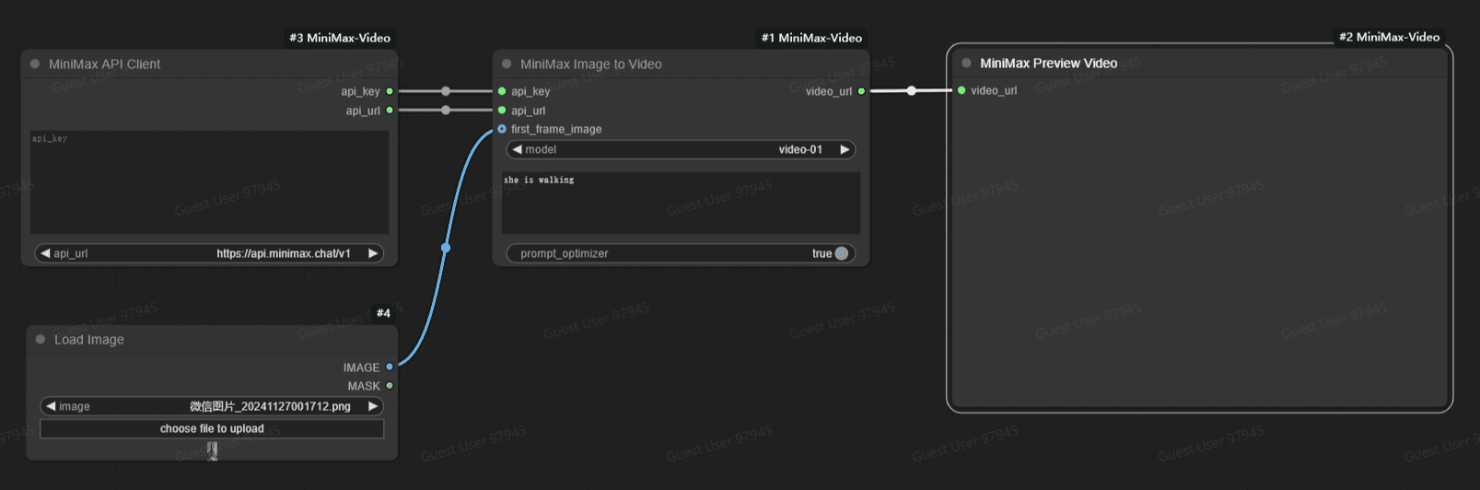Select next model with right arrow
The width and height of the screenshot is (1480, 490).
(845, 149)
